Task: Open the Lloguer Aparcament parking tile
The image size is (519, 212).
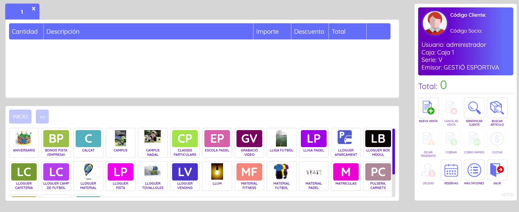Action: (x=346, y=143)
